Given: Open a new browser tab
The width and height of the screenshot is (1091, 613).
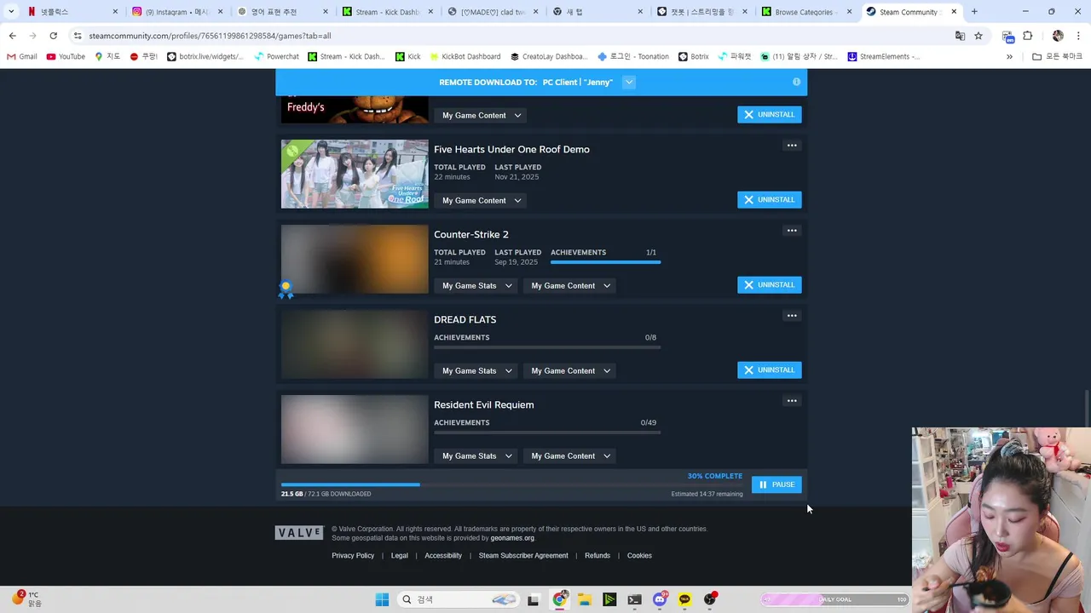Looking at the screenshot, I should point(974,12).
